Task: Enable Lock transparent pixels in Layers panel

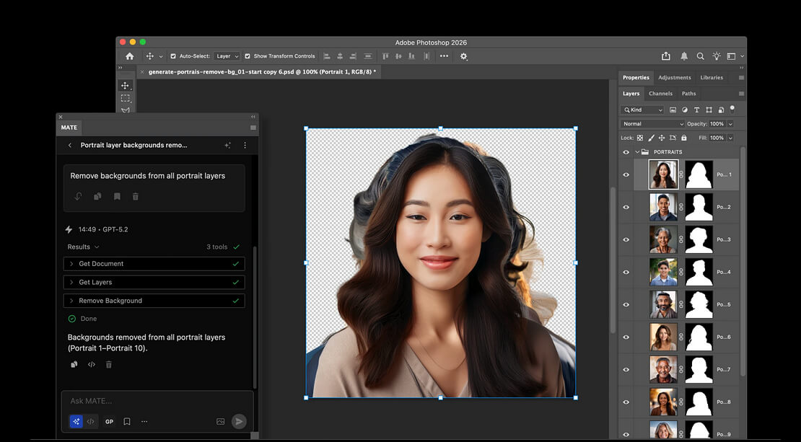Action: (x=640, y=138)
